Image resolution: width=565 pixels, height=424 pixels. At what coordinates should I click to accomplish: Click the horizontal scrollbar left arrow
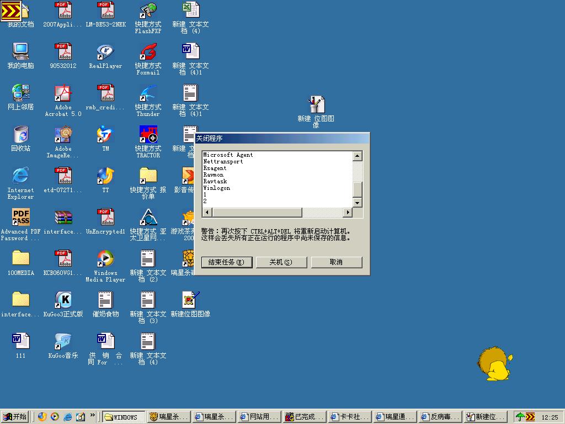[207, 213]
